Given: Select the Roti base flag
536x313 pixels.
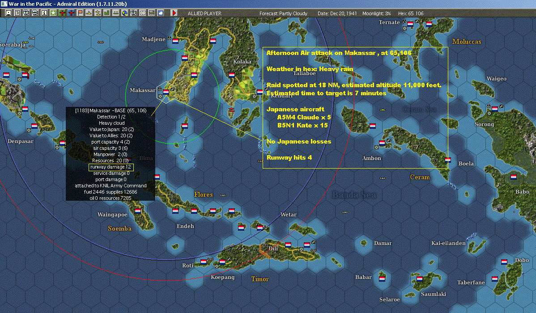Looking at the screenshot, I should (204, 262).
